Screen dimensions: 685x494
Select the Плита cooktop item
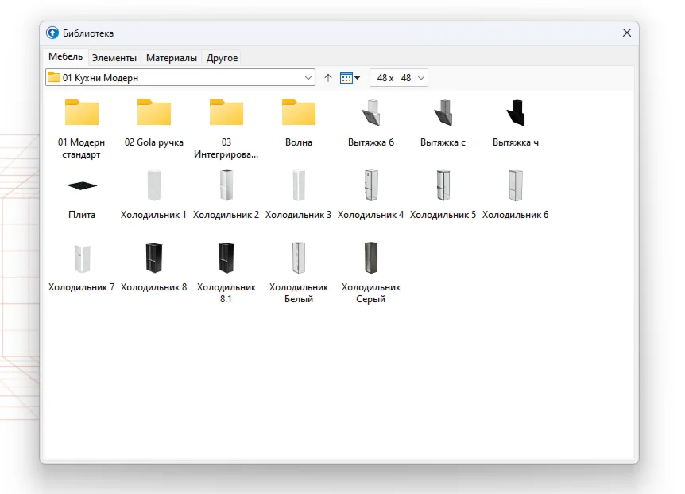pos(82,186)
